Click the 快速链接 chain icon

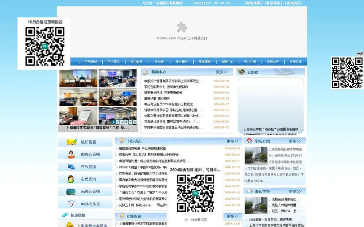pos(65,215)
